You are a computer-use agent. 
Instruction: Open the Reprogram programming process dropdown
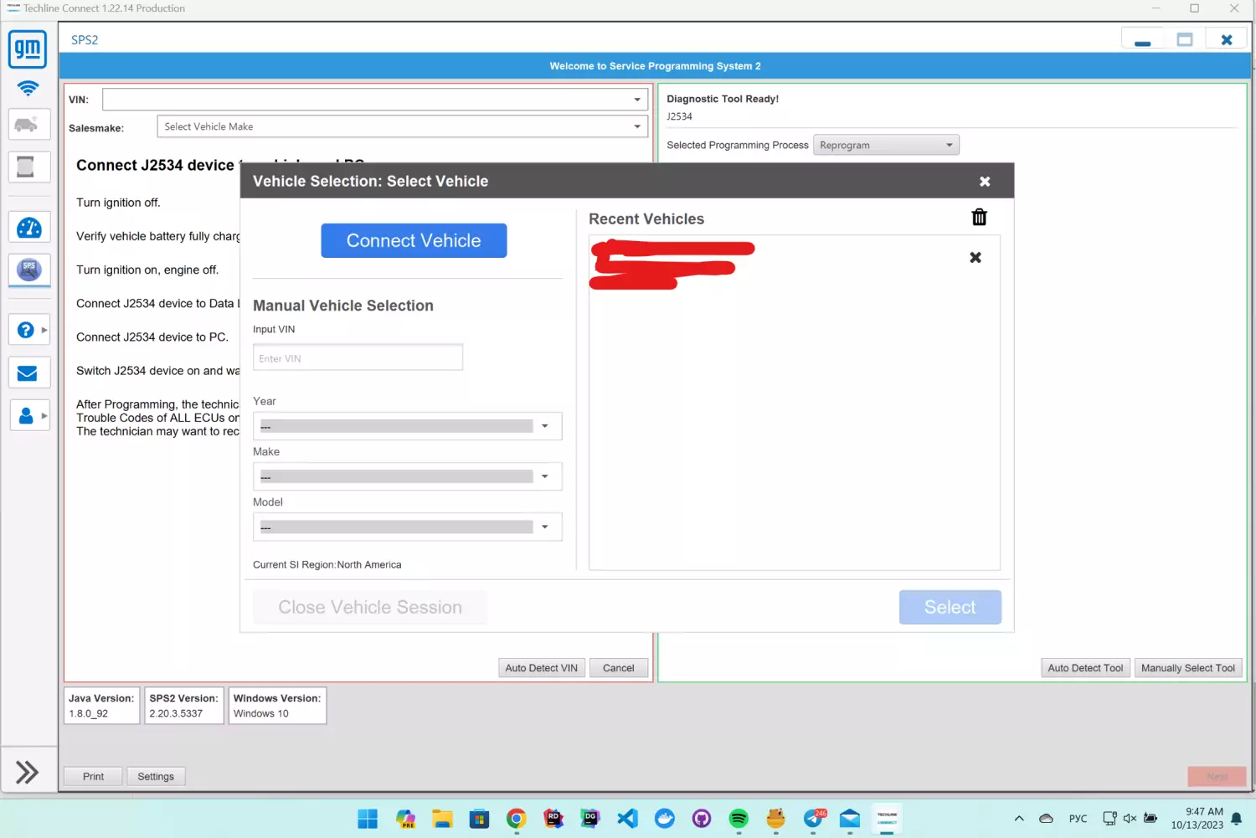tap(886, 145)
